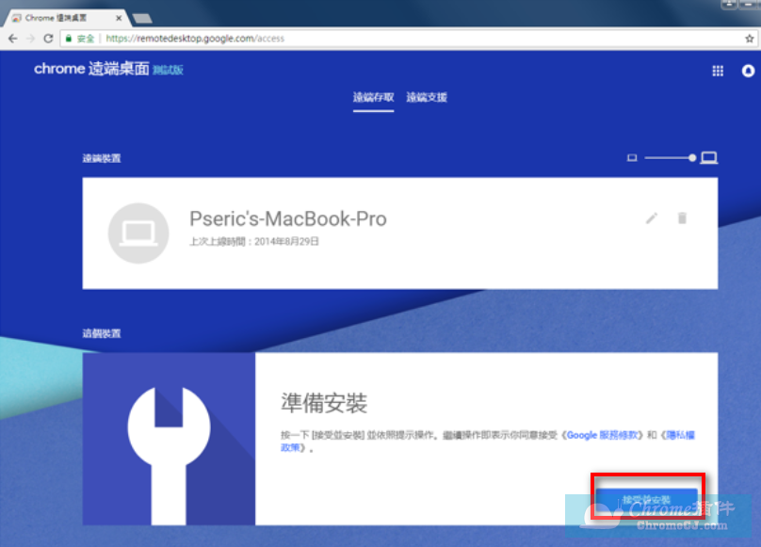This screenshot has width=761, height=547.
Task: Select the small device view icon
Action: tap(631, 158)
